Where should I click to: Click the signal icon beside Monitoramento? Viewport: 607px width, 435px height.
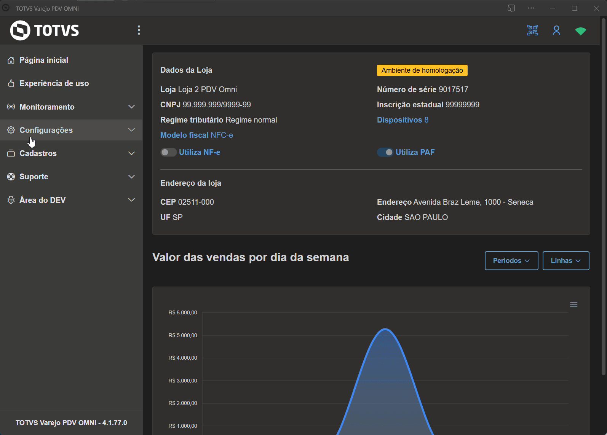coord(11,107)
